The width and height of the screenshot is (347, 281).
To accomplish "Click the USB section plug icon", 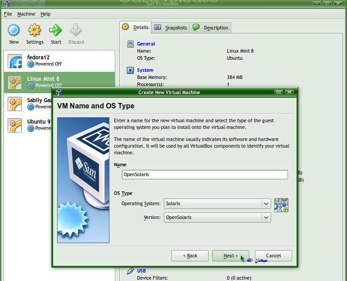I will click(x=130, y=271).
